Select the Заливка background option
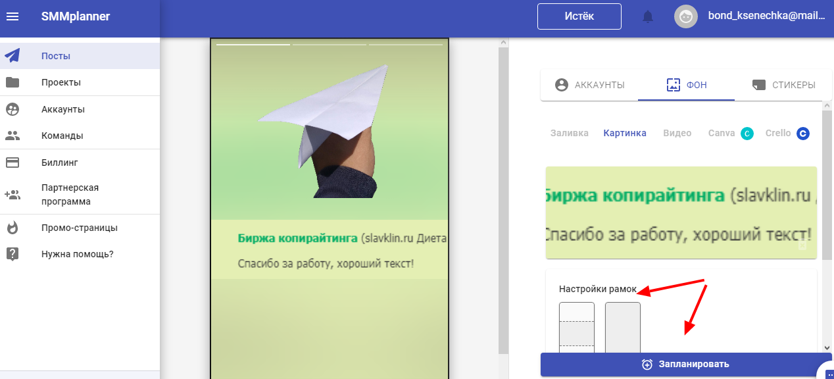 (x=569, y=133)
